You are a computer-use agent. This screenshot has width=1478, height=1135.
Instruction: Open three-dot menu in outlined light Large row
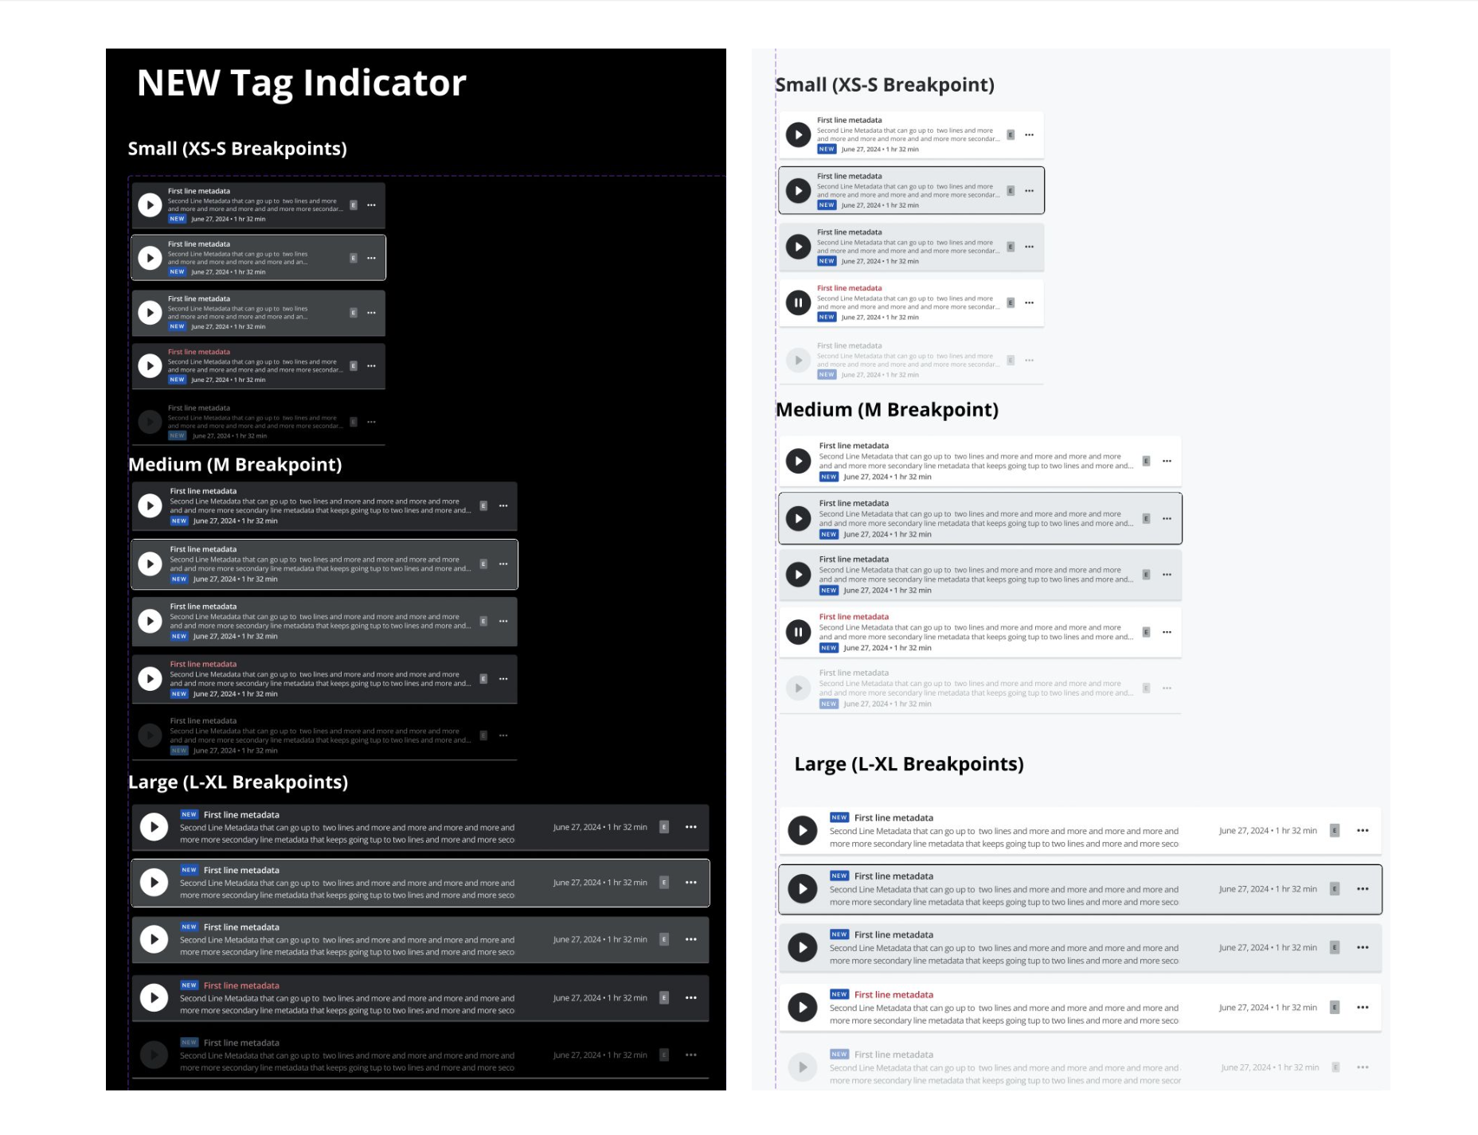[1363, 889]
